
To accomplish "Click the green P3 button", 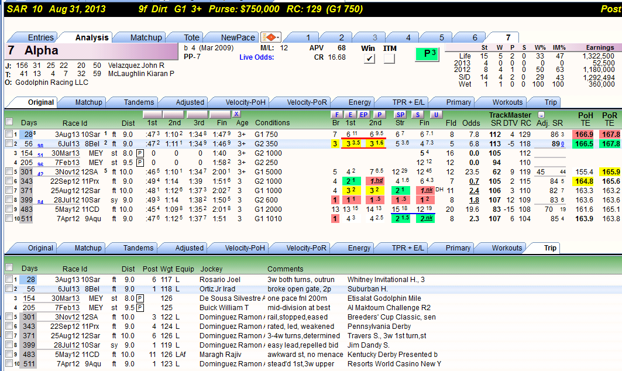I will pos(427,54).
